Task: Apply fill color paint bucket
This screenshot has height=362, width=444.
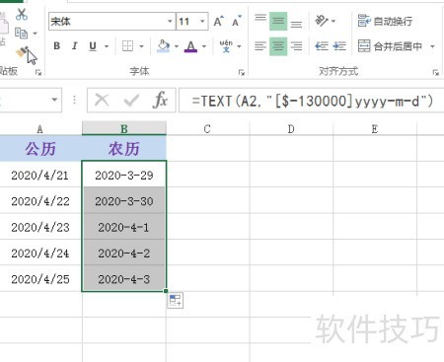Action: click(164, 46)
